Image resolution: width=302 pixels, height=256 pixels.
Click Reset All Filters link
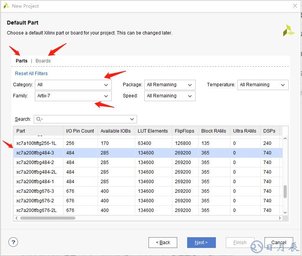click(x=31, y=74)
